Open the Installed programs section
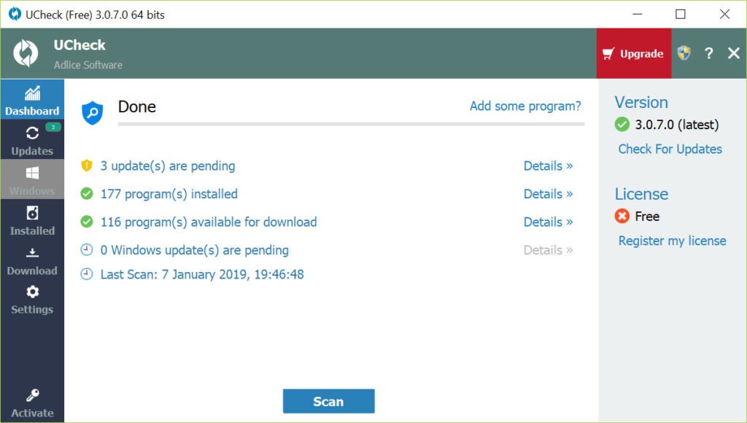Viewport: 747px width, 423px height. pyautogui.click(x=32, y=219)
